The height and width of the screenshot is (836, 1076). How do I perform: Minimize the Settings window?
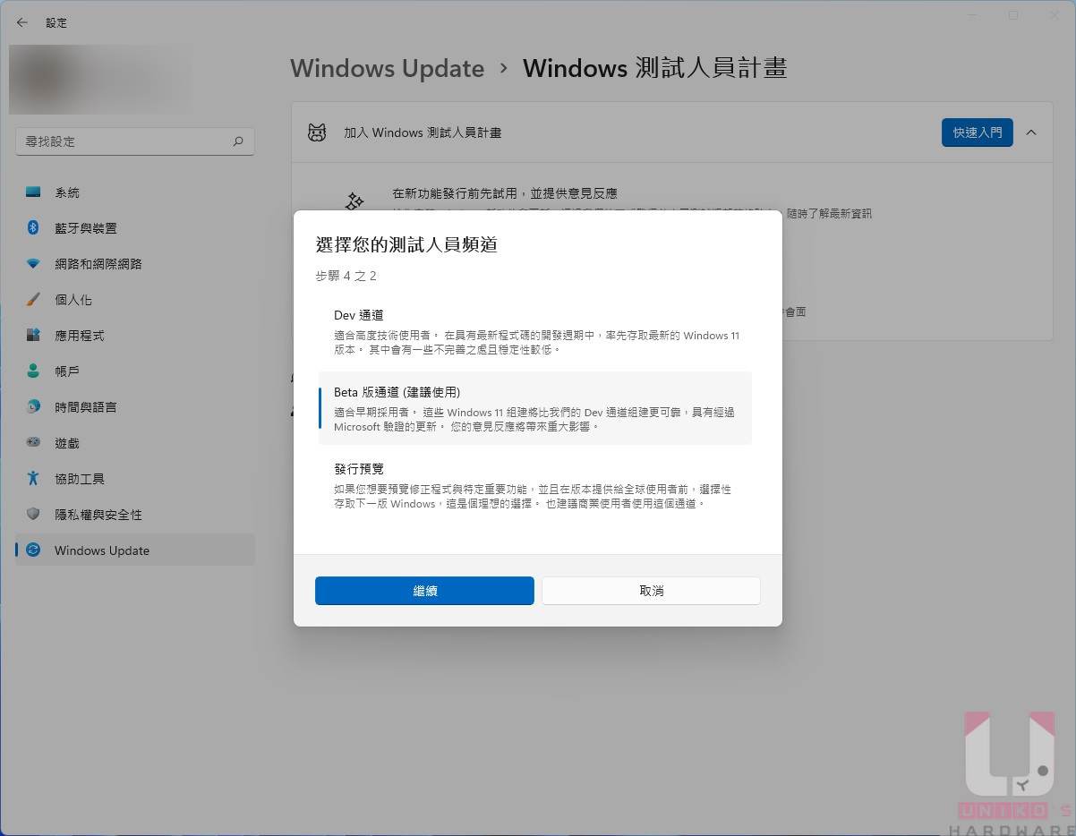(x=973, y=15)
